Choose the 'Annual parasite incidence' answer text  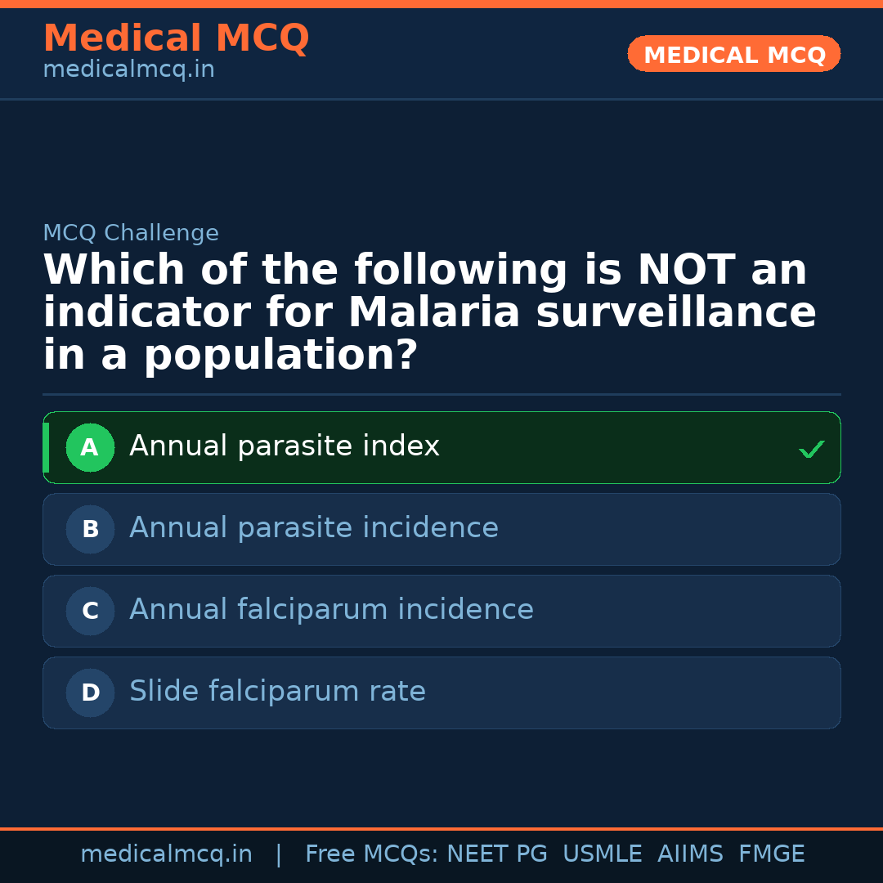314,528
